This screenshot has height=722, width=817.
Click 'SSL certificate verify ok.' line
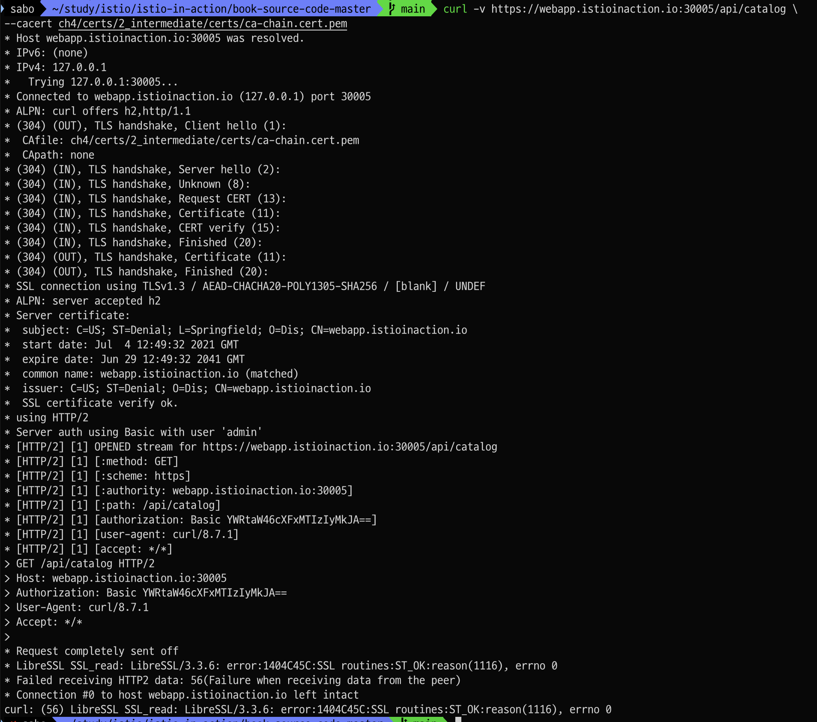click(x=91, y=403)
